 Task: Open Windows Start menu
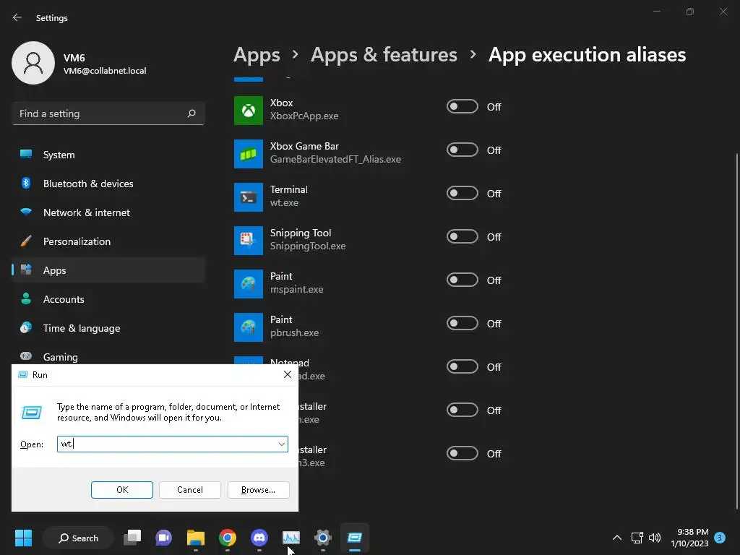(x=23, y=538)
